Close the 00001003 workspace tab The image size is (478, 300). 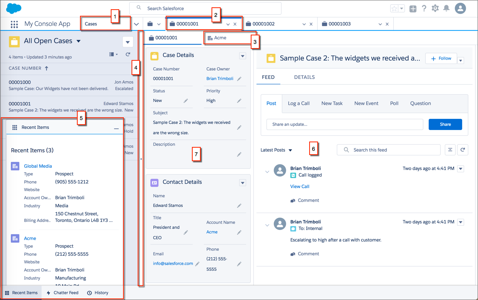click(x=387, y=24)
